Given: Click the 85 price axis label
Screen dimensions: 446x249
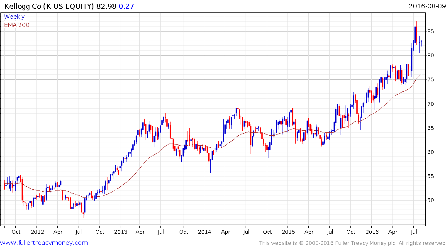Looking at the screenshot, I should pyautogui.click(x=430, y=31).
